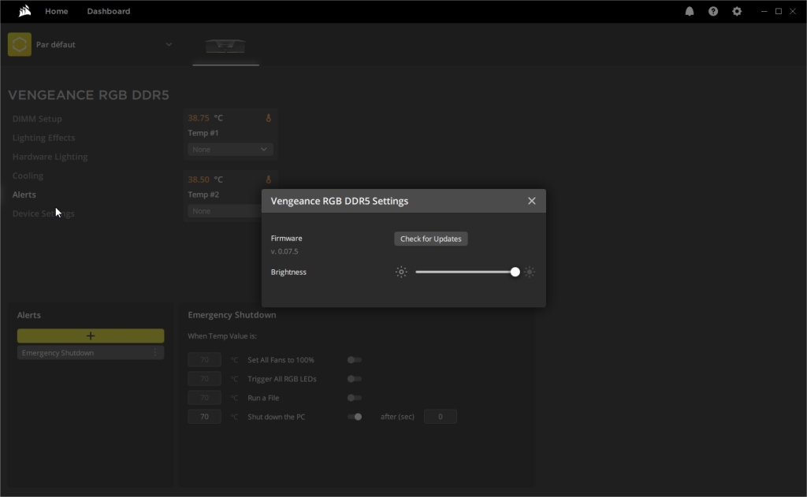Open the help question mark icon
The image size is (807, 497).
tap(712, 11)
